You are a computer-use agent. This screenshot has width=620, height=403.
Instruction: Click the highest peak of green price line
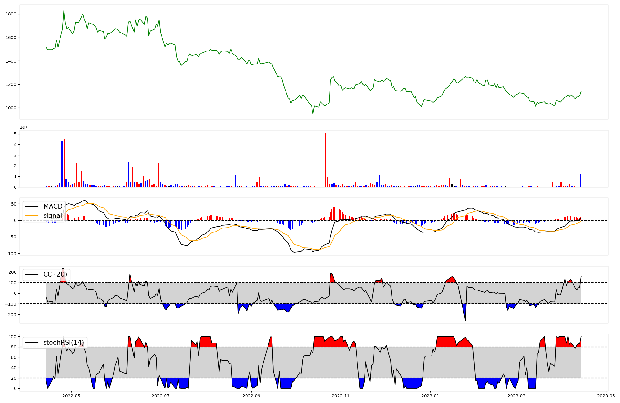tap(64, 10)
